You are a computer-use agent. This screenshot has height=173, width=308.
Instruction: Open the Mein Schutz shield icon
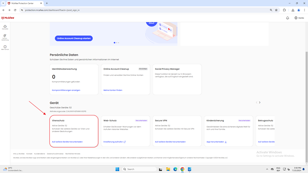[5, 48]
